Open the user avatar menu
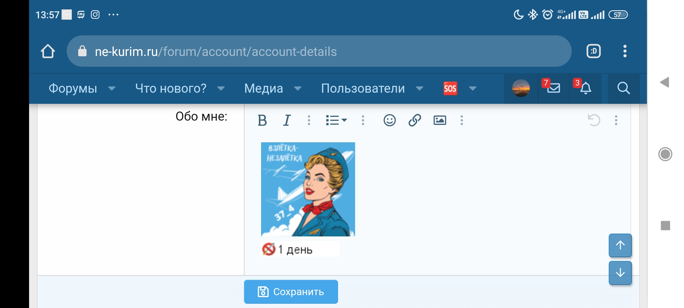 point(521,88)
